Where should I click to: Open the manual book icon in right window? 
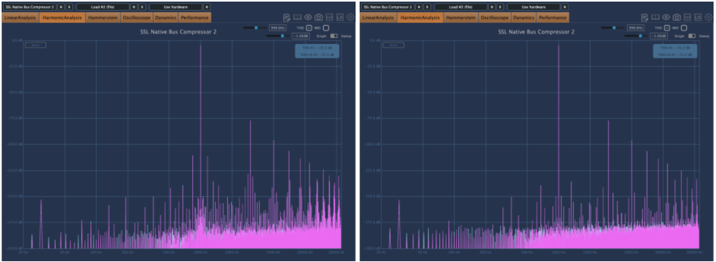(655, 17)
